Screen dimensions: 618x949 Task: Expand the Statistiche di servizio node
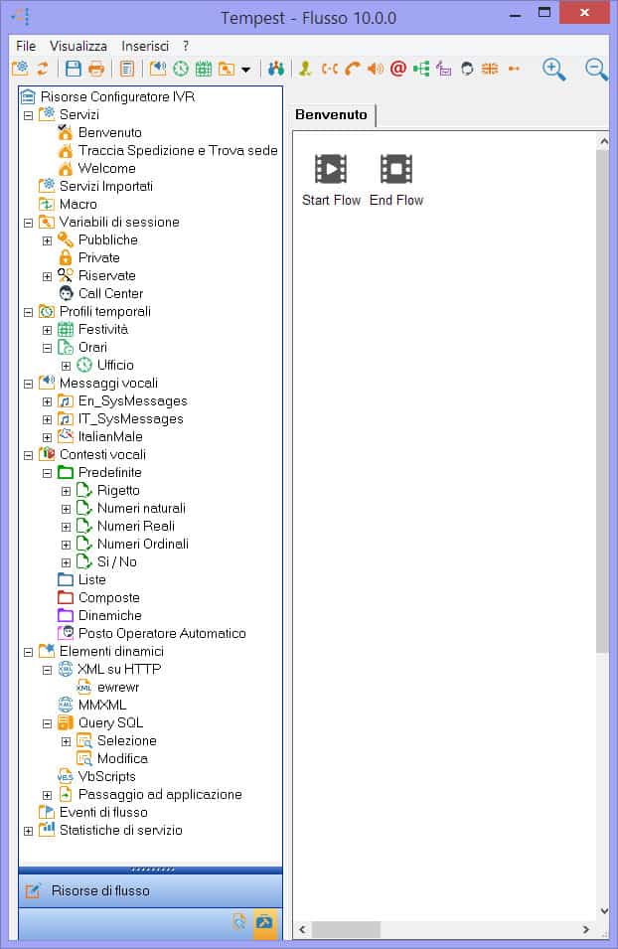(x=28, y=831)
